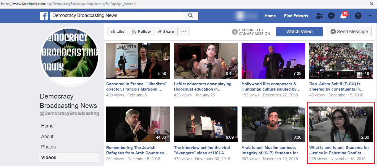Screen dimensions: 377x166
Task: Play the 44:36 Jewish Refugees video thumbnail
Action: pos(138,125)
